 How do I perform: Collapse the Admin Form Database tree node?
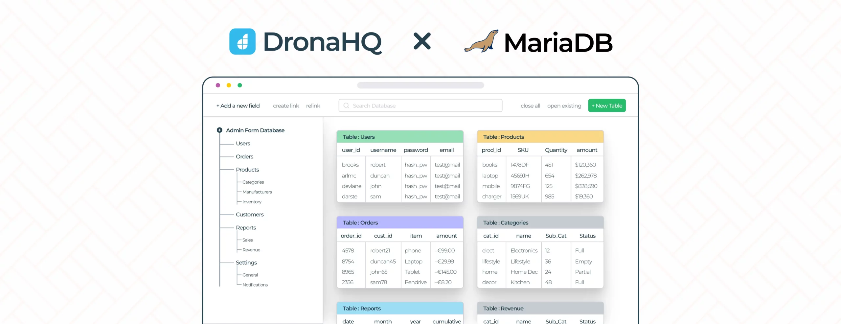tap(219, 130)
